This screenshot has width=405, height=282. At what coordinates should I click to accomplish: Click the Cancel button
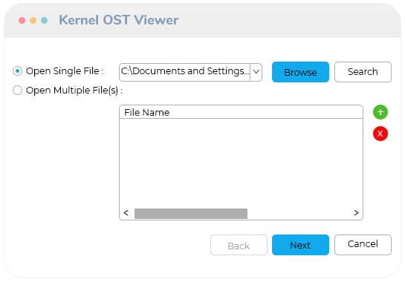[363, 245]
